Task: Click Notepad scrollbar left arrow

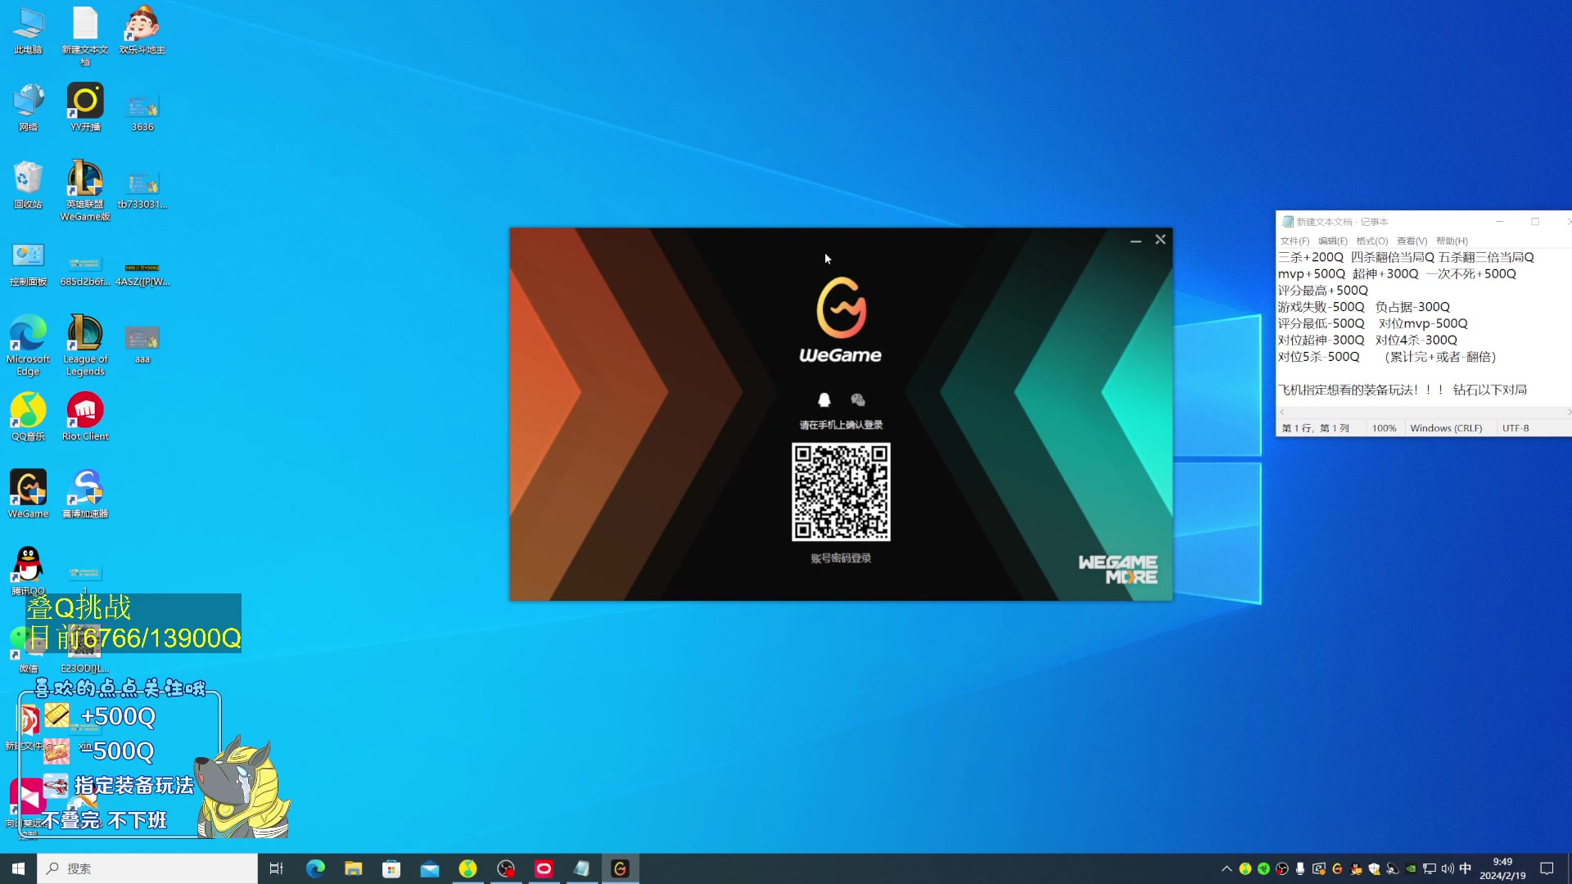Action: [x=1282, y=412]
